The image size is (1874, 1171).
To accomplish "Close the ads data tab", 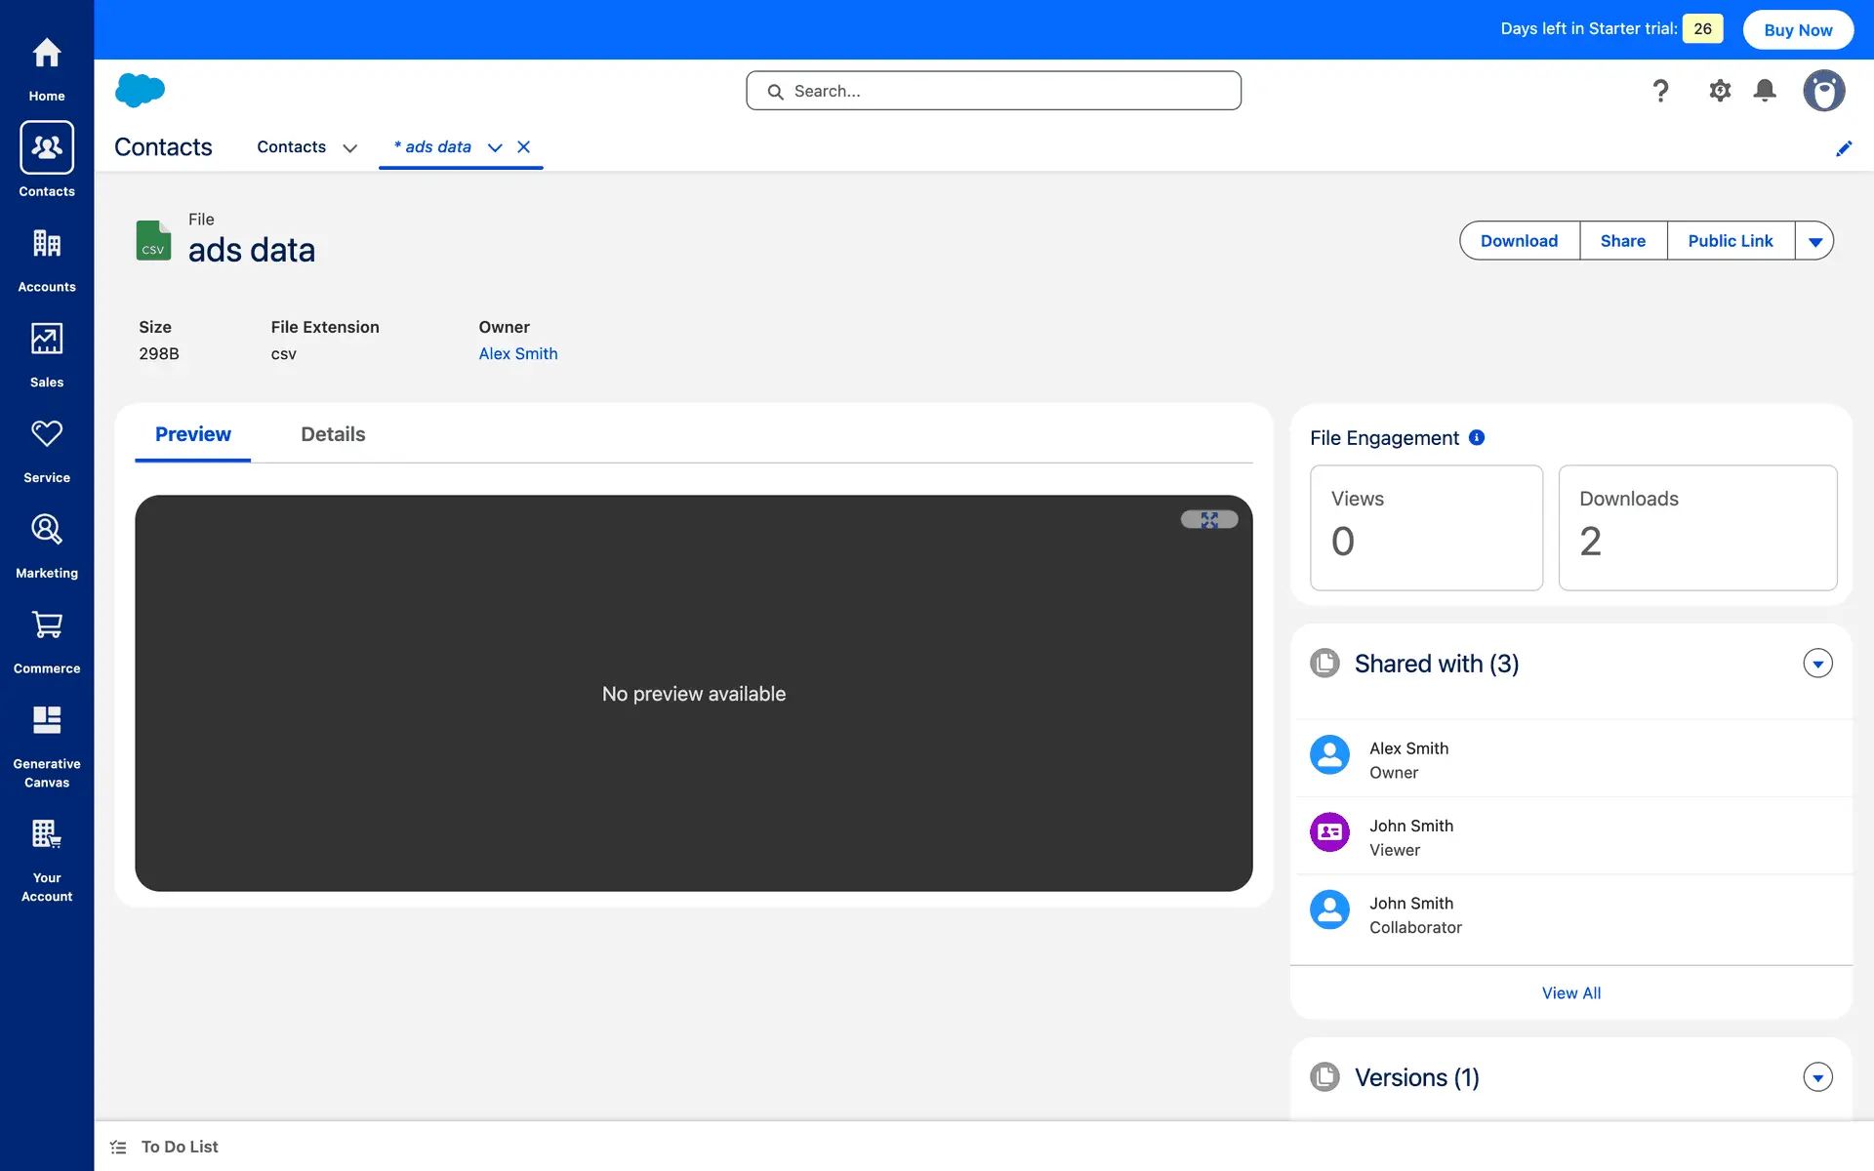I will (524, 147).
